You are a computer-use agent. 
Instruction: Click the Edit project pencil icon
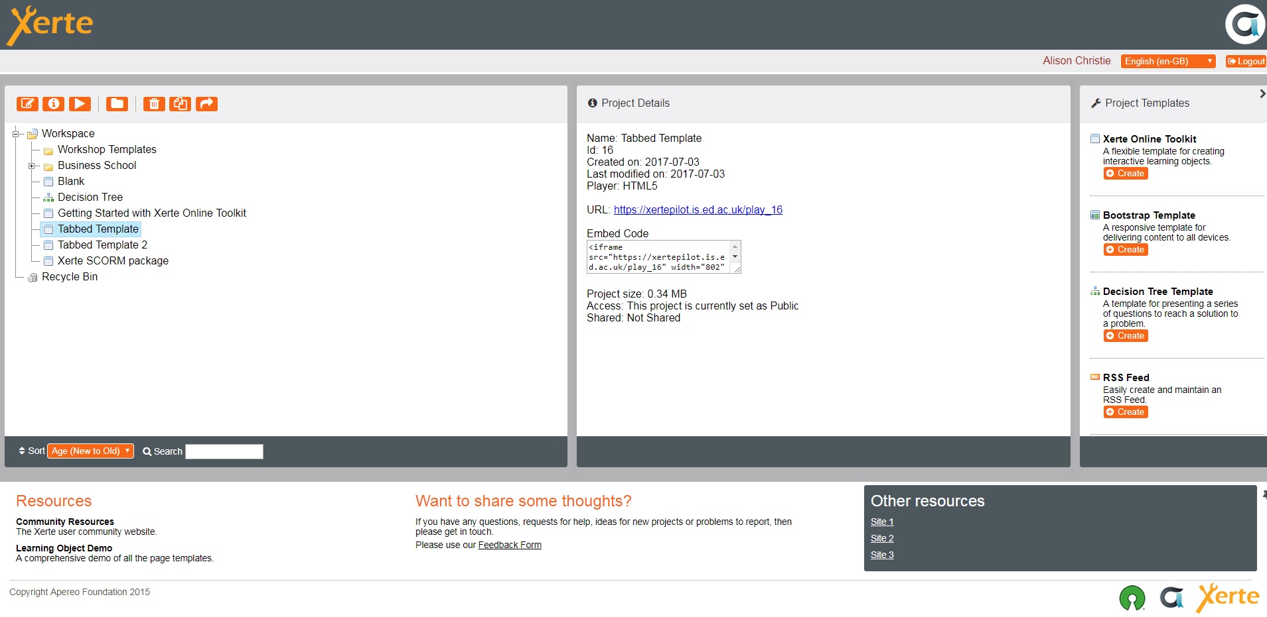tap(27, 103)
